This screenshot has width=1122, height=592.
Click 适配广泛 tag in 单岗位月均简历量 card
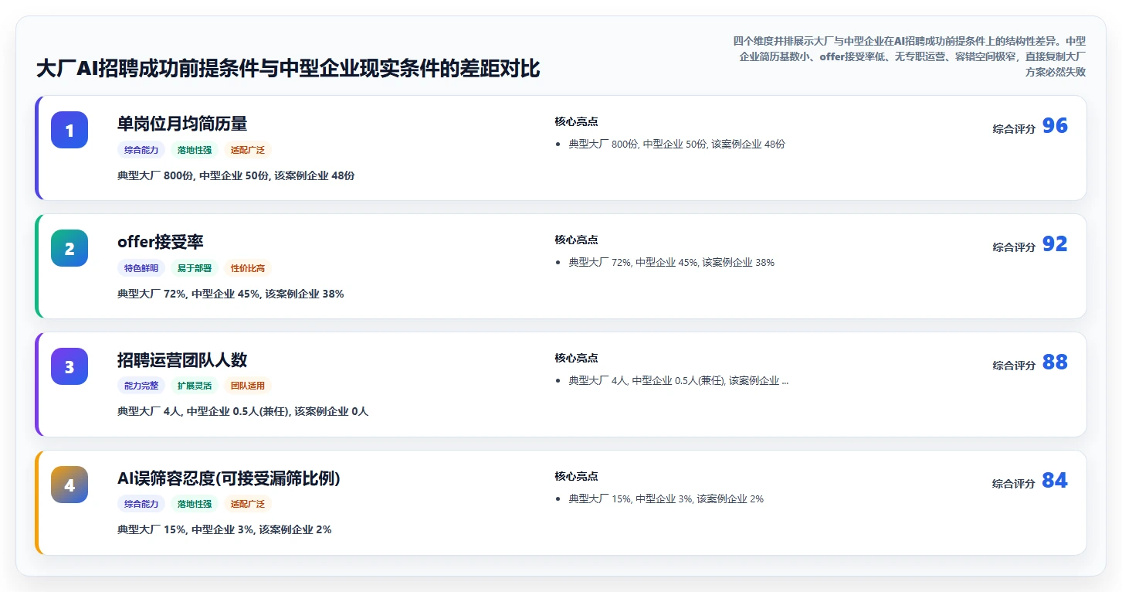pyautogui.click(x=248, y=150)
